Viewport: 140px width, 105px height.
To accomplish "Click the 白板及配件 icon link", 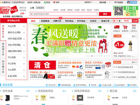I will click(115, 85).
